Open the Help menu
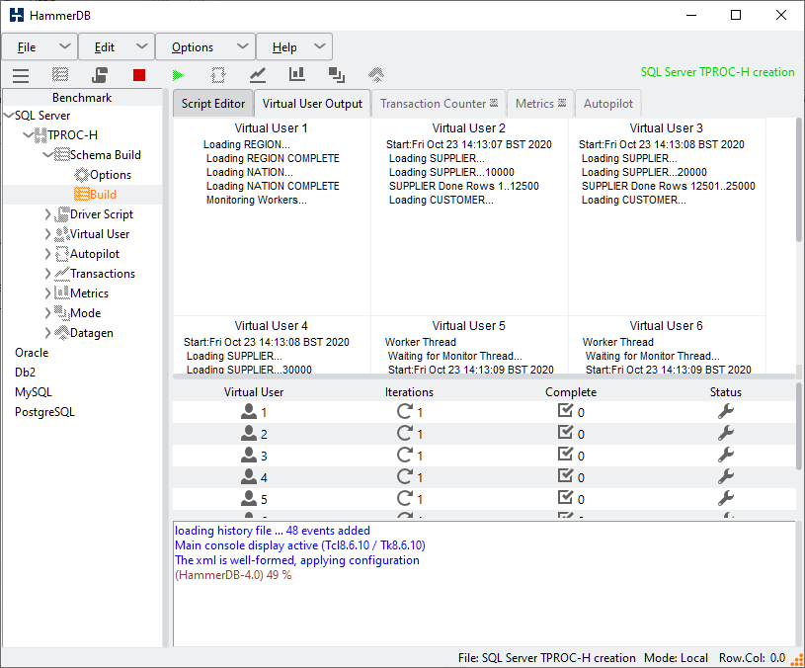 click(294, 47)
